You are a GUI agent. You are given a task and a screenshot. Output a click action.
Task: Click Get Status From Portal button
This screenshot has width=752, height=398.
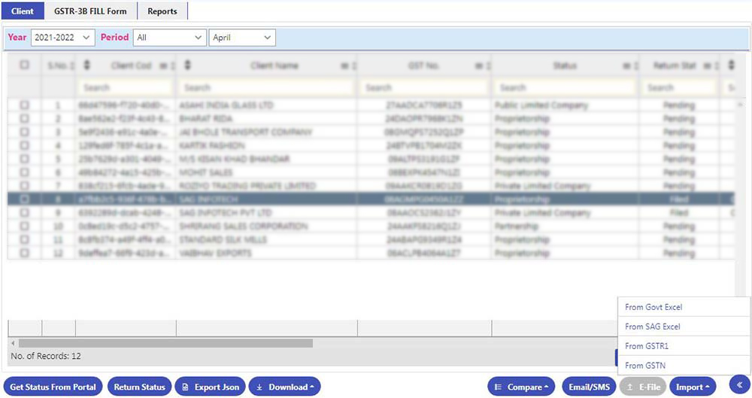click(53, 387)
